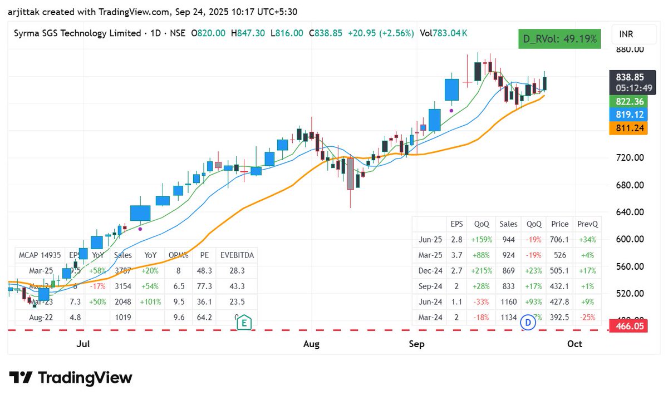The height and width of the screenshot is (401, 668).
Task: Click the PrevQ column header
Action: [x=587, y=224]
